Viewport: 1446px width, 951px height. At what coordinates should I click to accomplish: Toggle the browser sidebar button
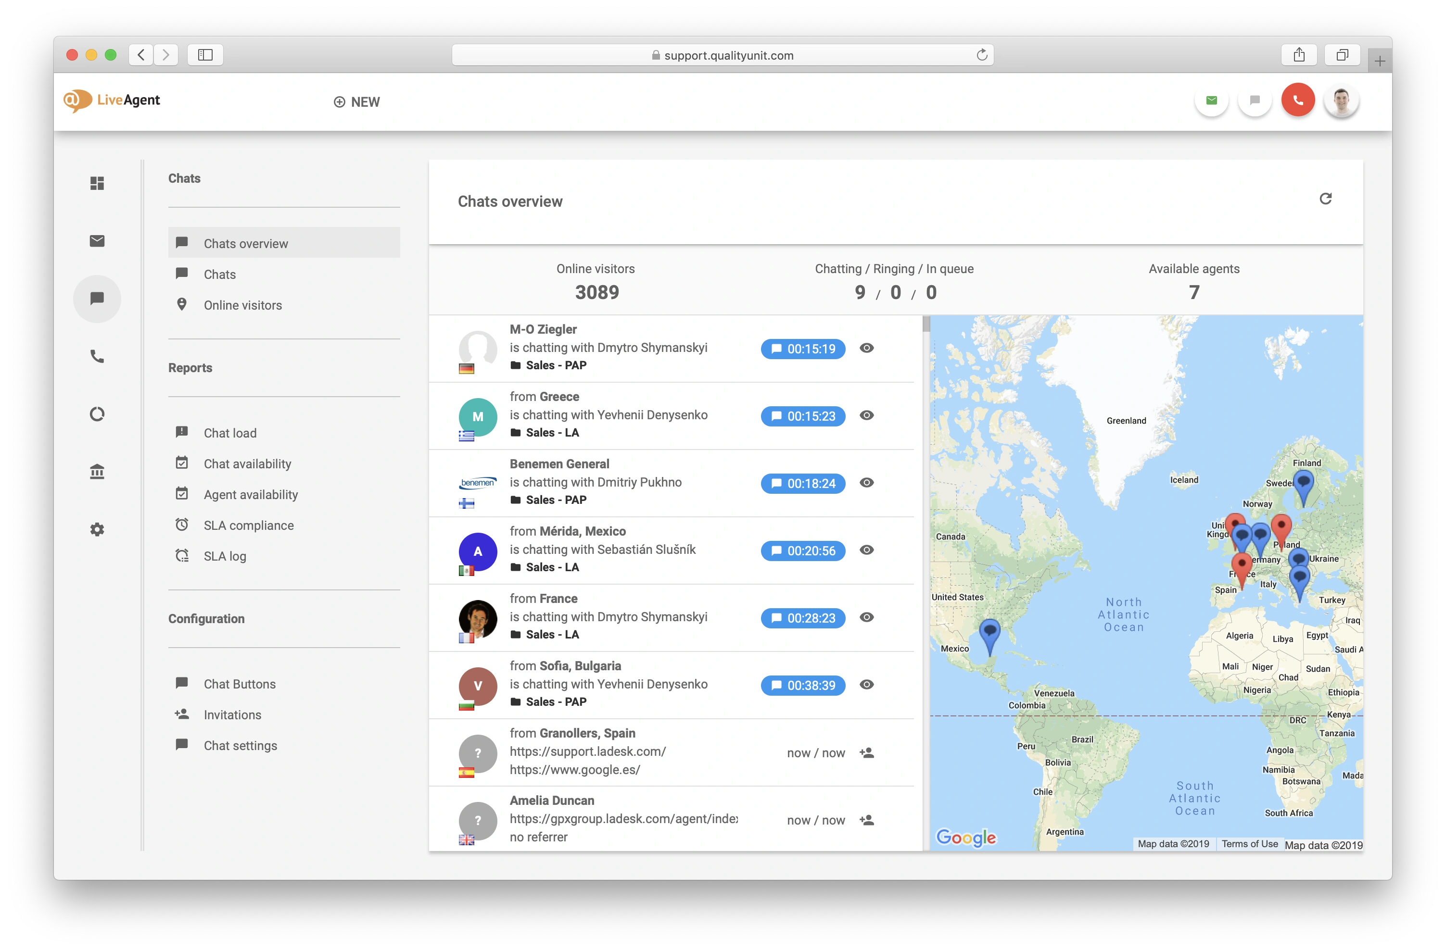pyautogui.click(x=205, y=55)
